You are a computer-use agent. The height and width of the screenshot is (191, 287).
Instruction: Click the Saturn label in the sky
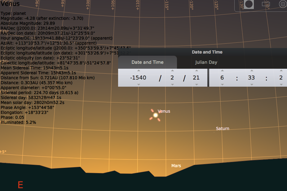[x=223, y=128]
